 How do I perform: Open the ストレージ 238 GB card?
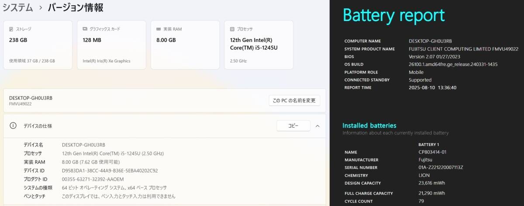[x=38, y=45]
